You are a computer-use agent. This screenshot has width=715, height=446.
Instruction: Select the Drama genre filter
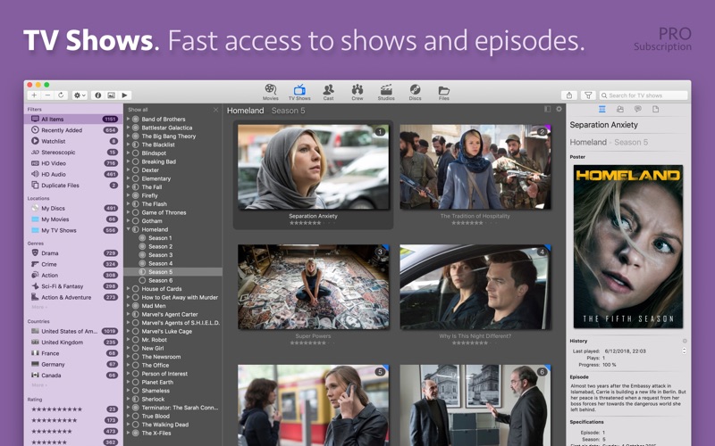pyautogui.click(x=49, y=253)
